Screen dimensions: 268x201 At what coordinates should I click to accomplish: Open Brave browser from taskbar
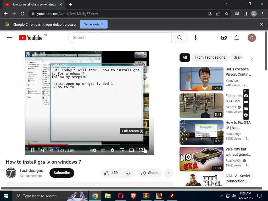point(133,196)
